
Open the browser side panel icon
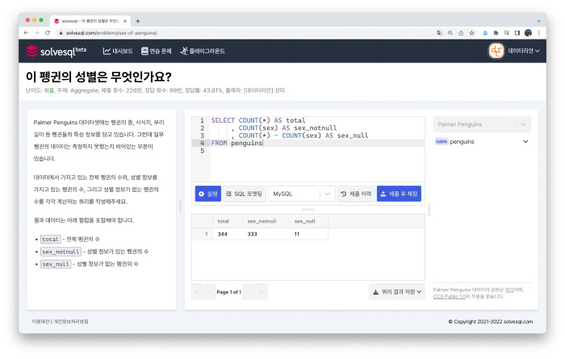517,33
